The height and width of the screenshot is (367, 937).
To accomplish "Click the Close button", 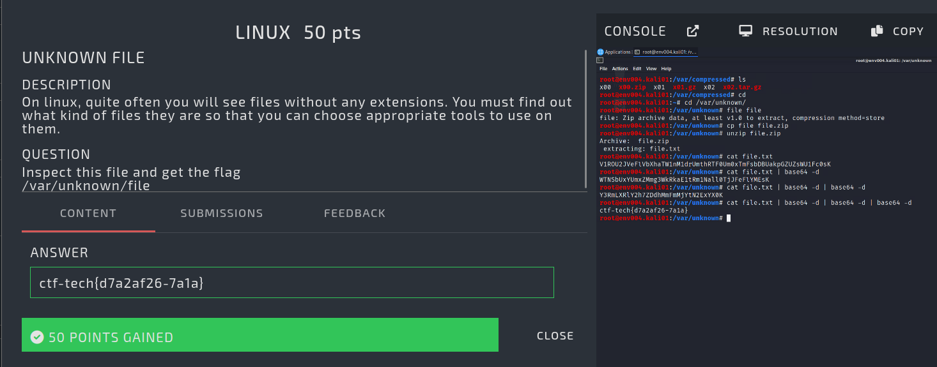I will (555, 336).
